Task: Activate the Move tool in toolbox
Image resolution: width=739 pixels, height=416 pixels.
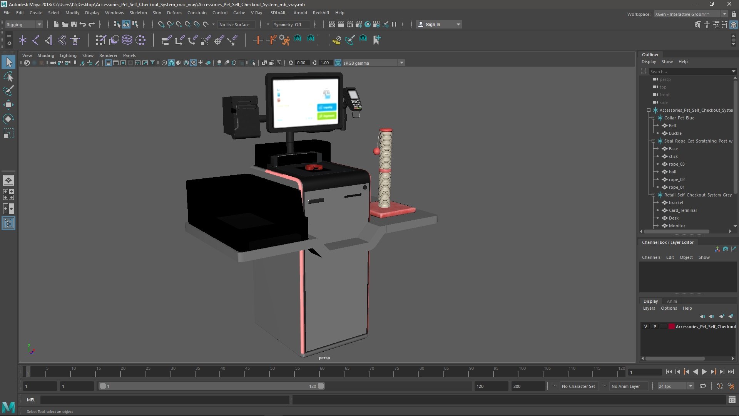Action: coord(8,105)
